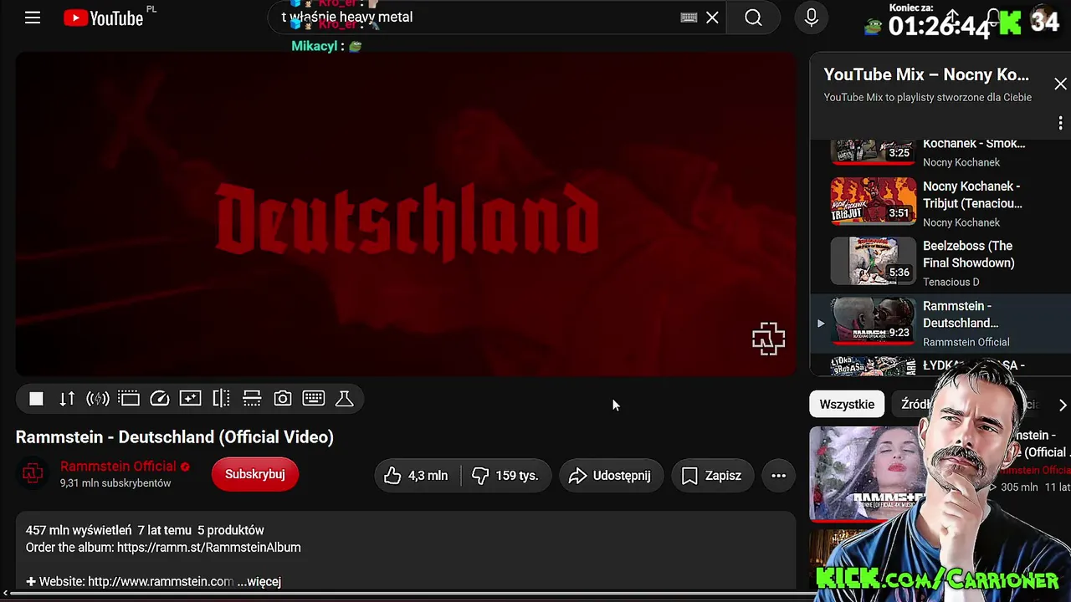
Task: Open the Nocny Kochanek Tribjut thumbnail
Action: 873,202
